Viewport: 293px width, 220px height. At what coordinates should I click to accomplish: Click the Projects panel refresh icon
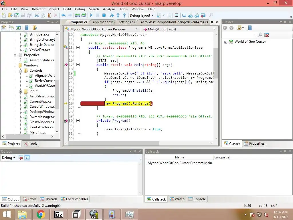[18, 28]
